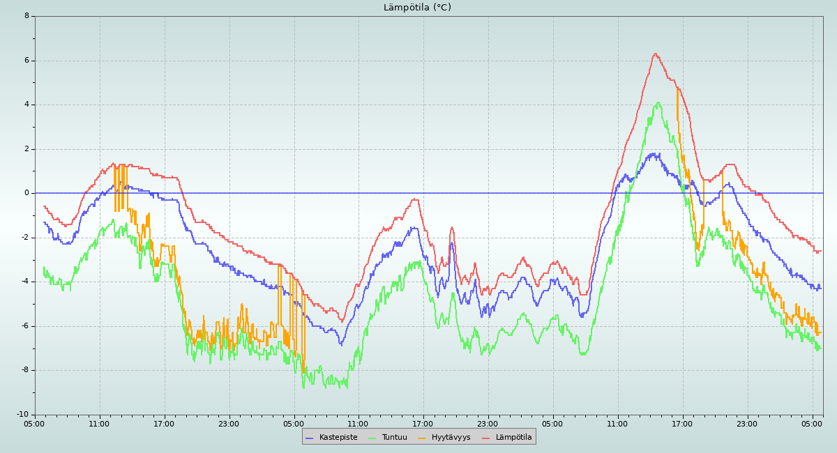The height and width of the screenshot is (453, 837).
Task: Click the first 11:00 label on time axis
Action: [x=99, y=424]
